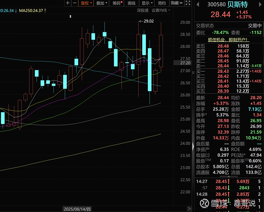Click PE(动) 47.94 value

click(256, 155)
